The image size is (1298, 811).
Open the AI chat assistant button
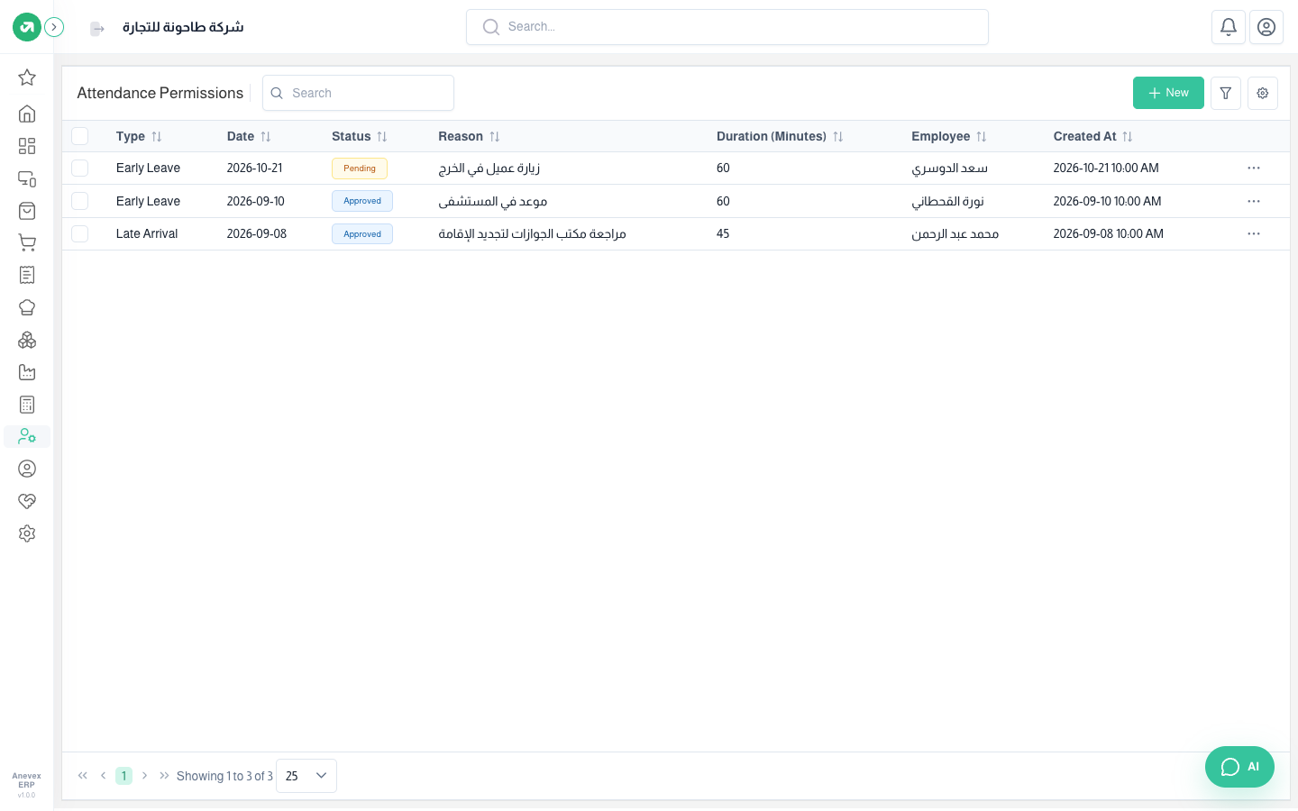pos(1239,767)
